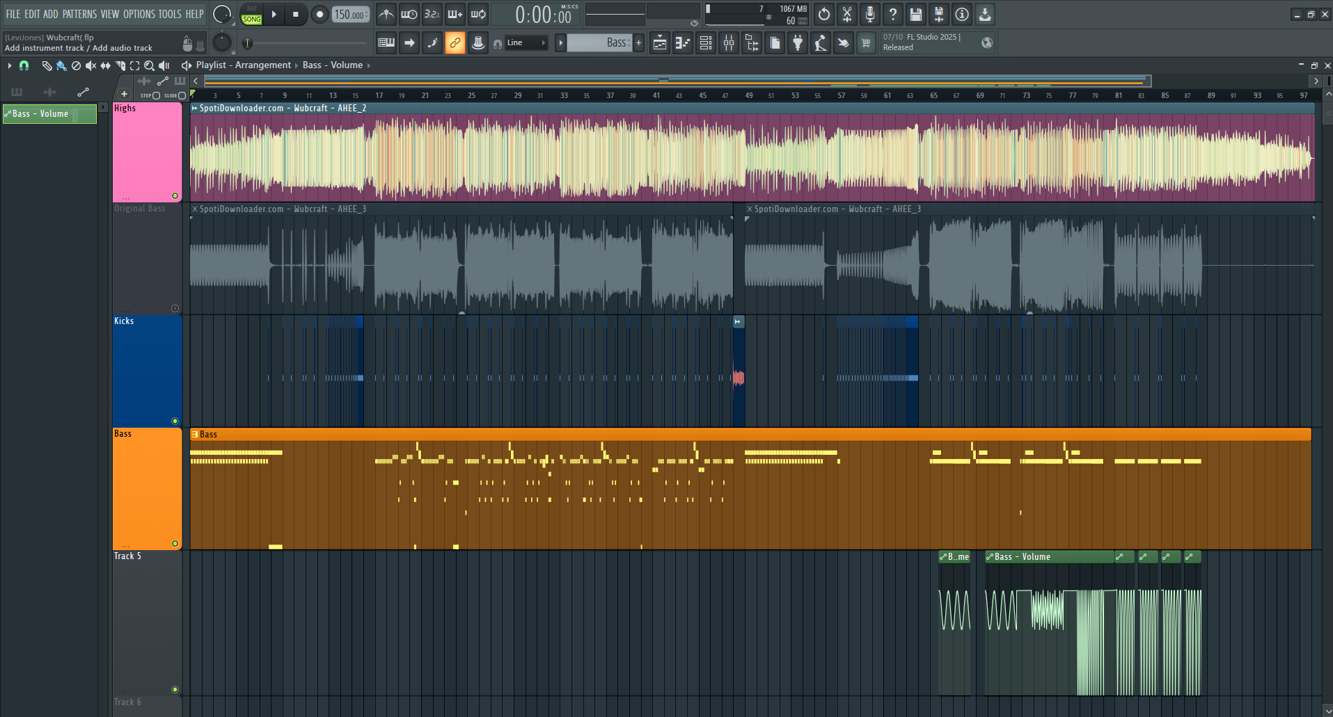Toggle mute switch on Kicks track

tap(175, 421)
